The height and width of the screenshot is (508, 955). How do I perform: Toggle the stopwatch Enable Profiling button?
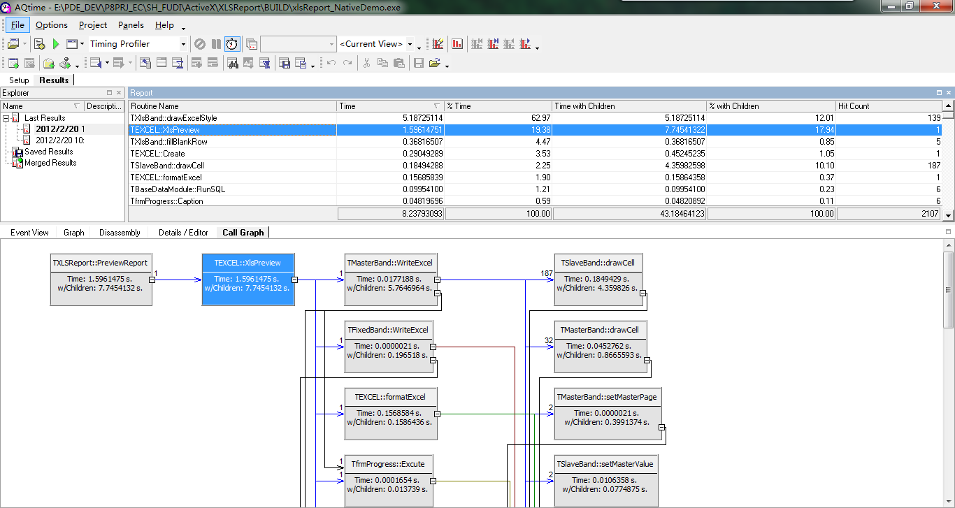[x=231, y=44]
